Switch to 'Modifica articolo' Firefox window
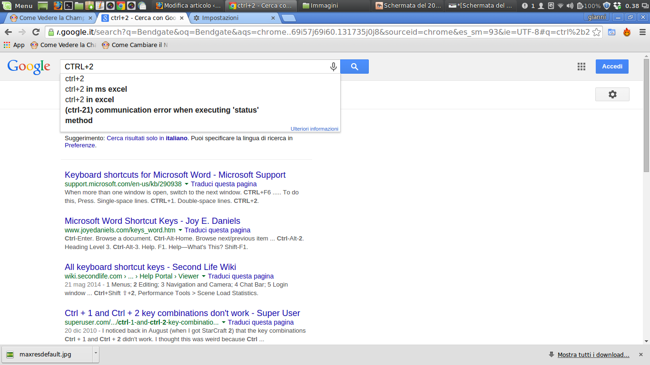Image resolution: width=650 pixels, height=365 pixels. coord(188,6)
